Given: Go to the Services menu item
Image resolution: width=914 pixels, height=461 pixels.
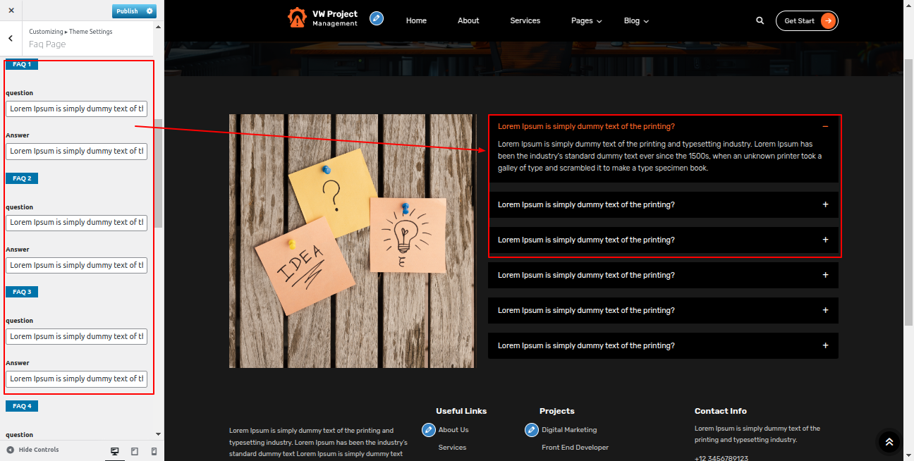Looking at the screenshot, I should click(x=525, y=20).
